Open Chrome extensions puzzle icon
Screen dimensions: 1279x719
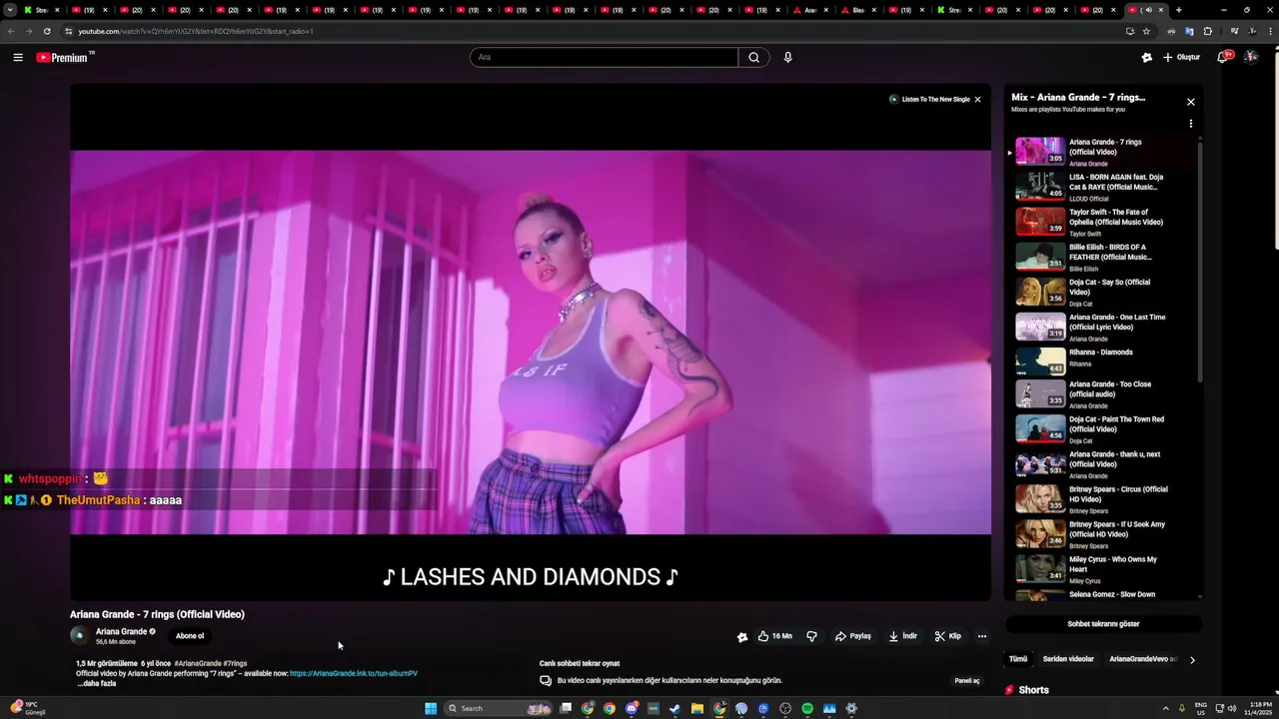[x=1207, y=31]
